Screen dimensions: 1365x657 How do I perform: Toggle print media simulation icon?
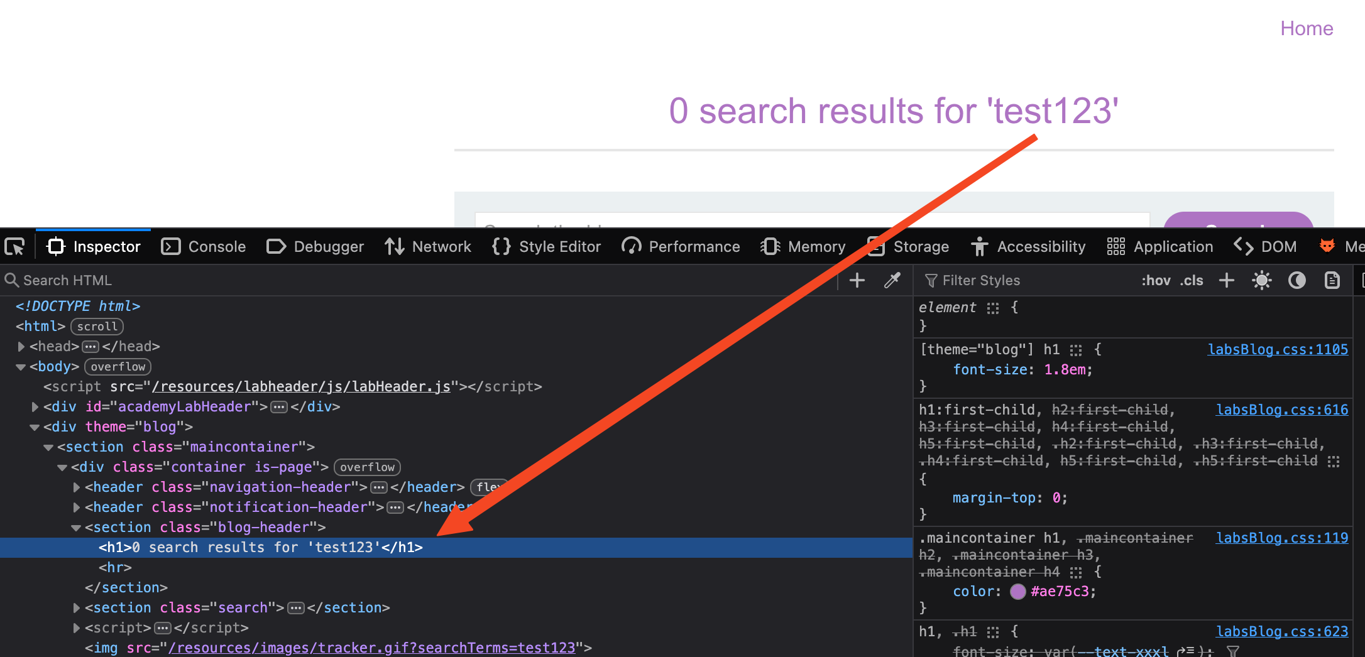click(1332, 280)
